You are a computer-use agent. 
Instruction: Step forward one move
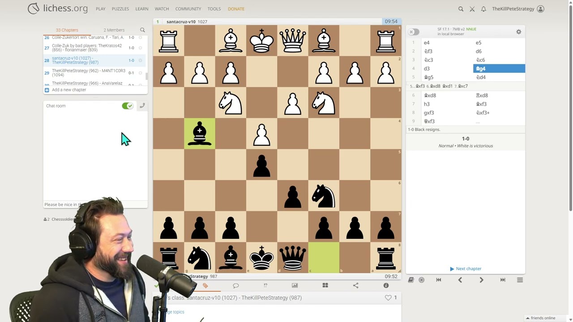(x=481, y=280)
